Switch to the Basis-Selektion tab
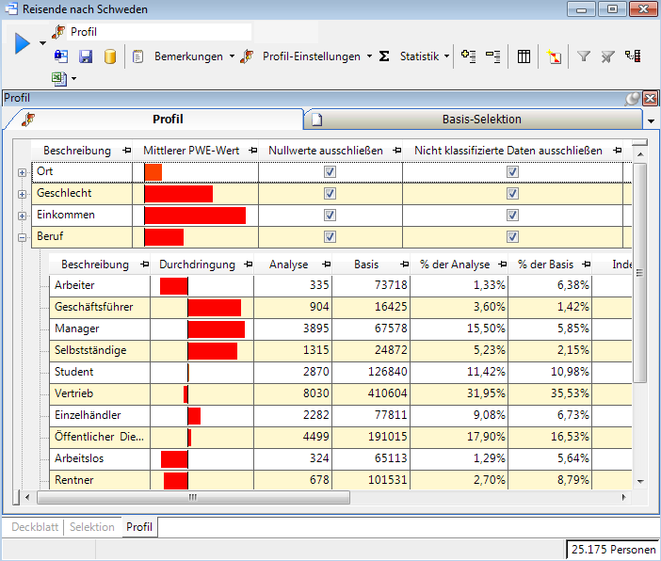The height and width of the screenshot is (561, 661). [480, 120]
